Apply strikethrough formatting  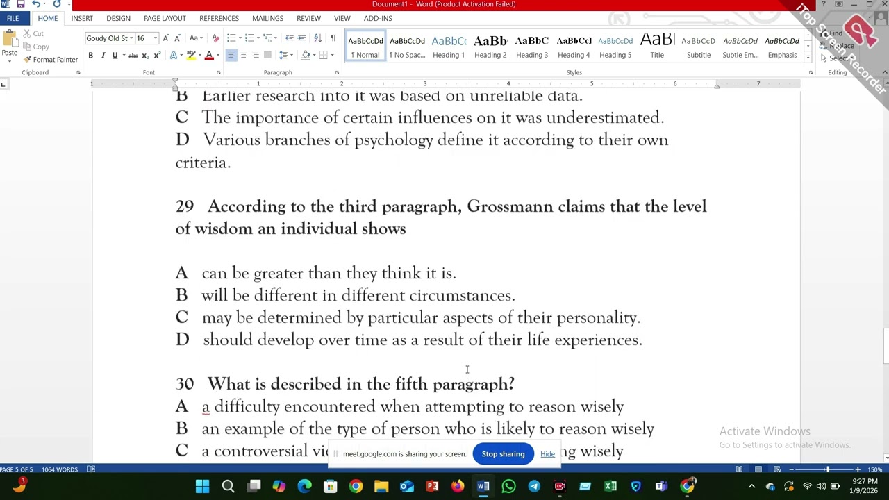133,56
